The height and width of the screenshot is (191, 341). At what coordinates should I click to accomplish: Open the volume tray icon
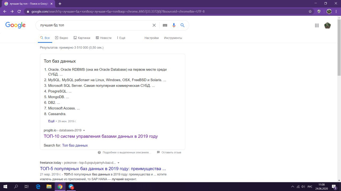[x=303, y=186]
